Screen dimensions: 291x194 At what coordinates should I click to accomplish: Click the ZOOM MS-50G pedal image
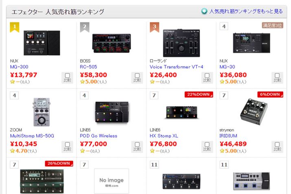pyautogui.click(x=42, y=112)
